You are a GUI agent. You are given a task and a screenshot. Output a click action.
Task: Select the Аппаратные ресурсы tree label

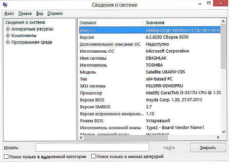click(32, 29)
